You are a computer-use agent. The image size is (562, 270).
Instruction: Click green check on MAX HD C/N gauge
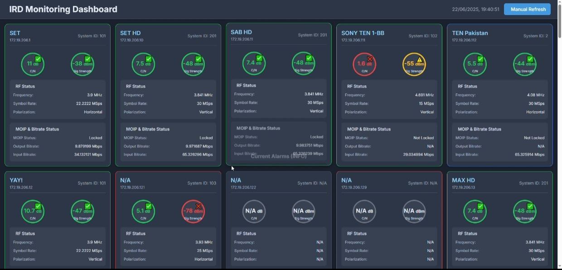pyautogui.click(x=480, y=206)
